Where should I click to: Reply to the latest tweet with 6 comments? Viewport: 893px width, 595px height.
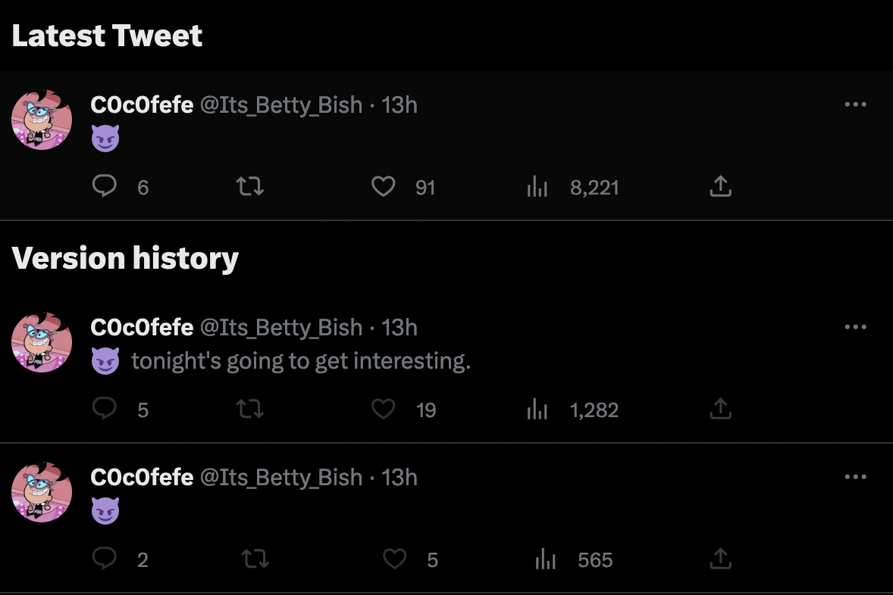(104, 186)
